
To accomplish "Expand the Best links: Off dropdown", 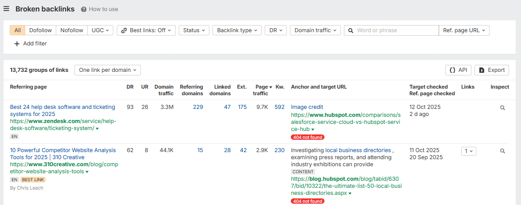I will click(146, 30).
